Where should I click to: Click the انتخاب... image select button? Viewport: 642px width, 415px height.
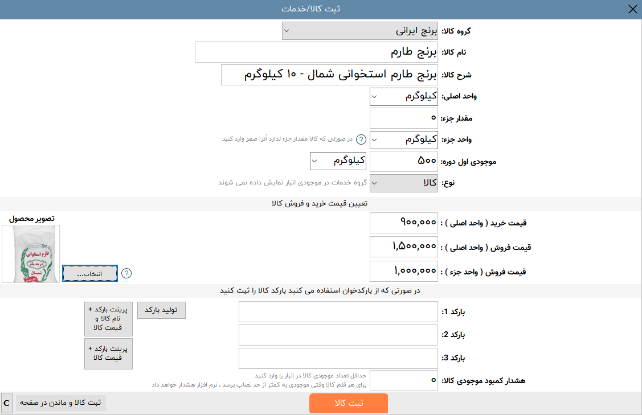(x=90, y=273)
